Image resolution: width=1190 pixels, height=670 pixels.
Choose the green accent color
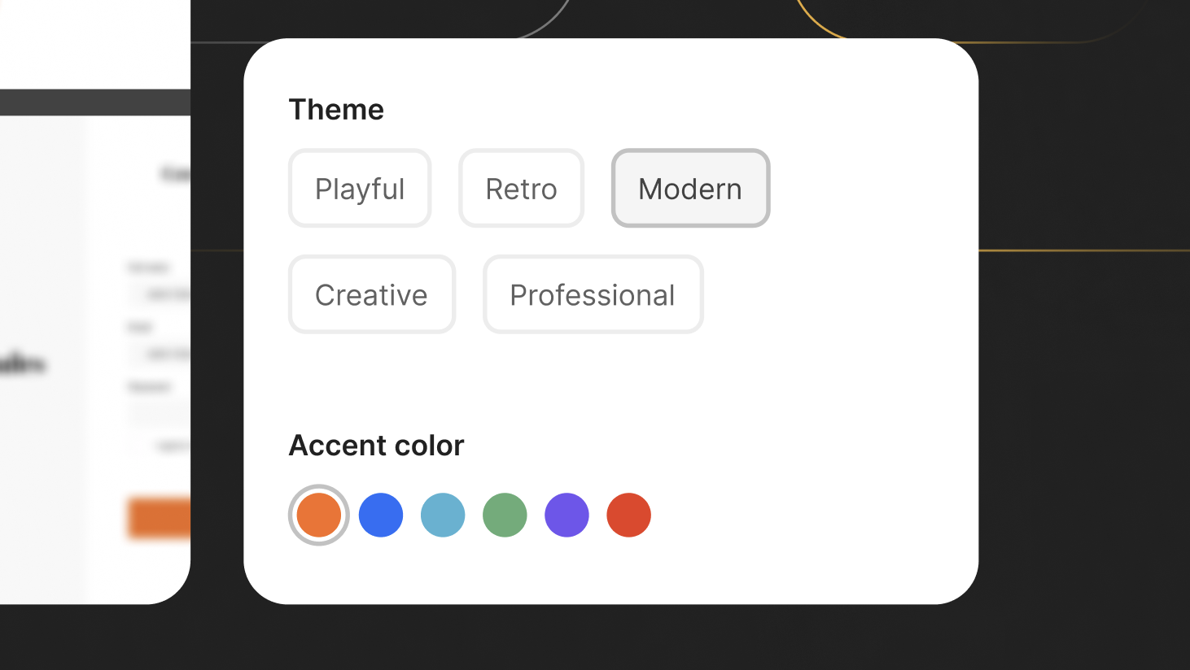505,515
